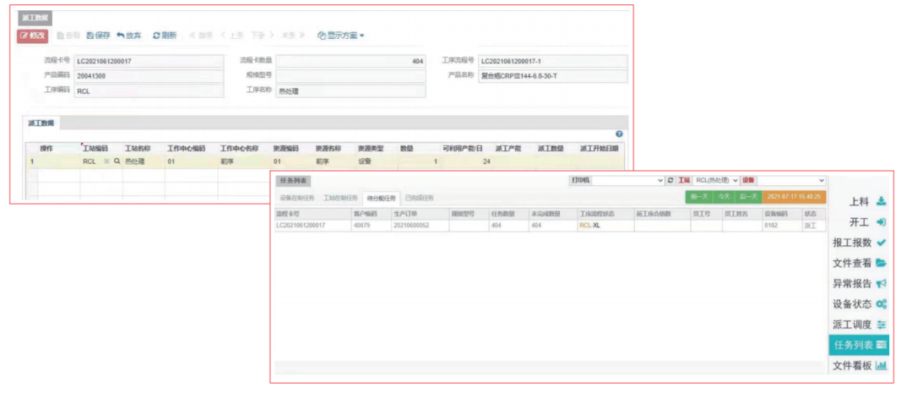Switch to the 设备在制任务 tab
The width and height of the screenshot is (912, 393).
297,198
